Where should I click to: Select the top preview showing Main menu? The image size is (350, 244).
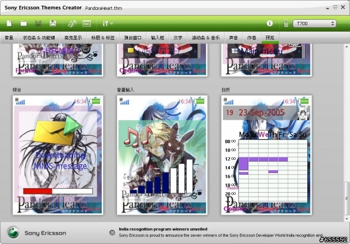pyautogui.click(x=266, y=59)
